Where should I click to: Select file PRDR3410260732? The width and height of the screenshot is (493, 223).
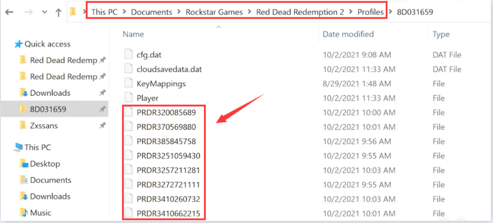(x=169, y=199)
